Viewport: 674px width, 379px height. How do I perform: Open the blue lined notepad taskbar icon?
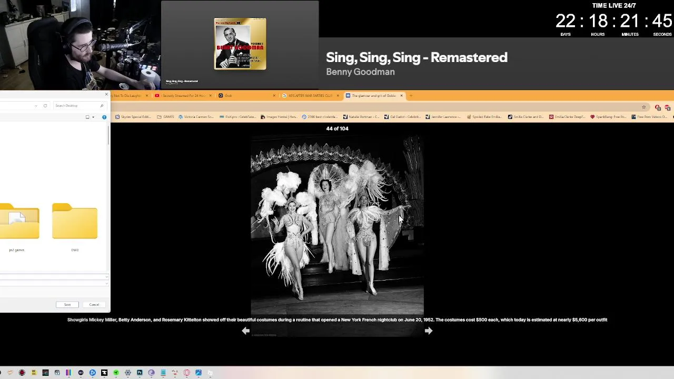click(x=163, y=373)
